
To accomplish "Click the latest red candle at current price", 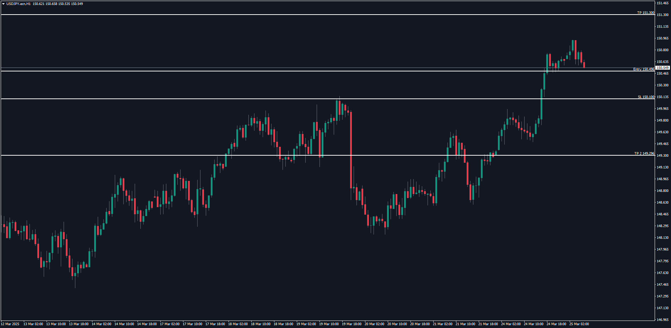I will click(x=584, y=65).
